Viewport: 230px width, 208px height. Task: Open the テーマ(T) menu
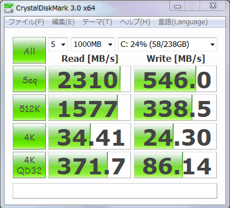[x=97, y=22]
